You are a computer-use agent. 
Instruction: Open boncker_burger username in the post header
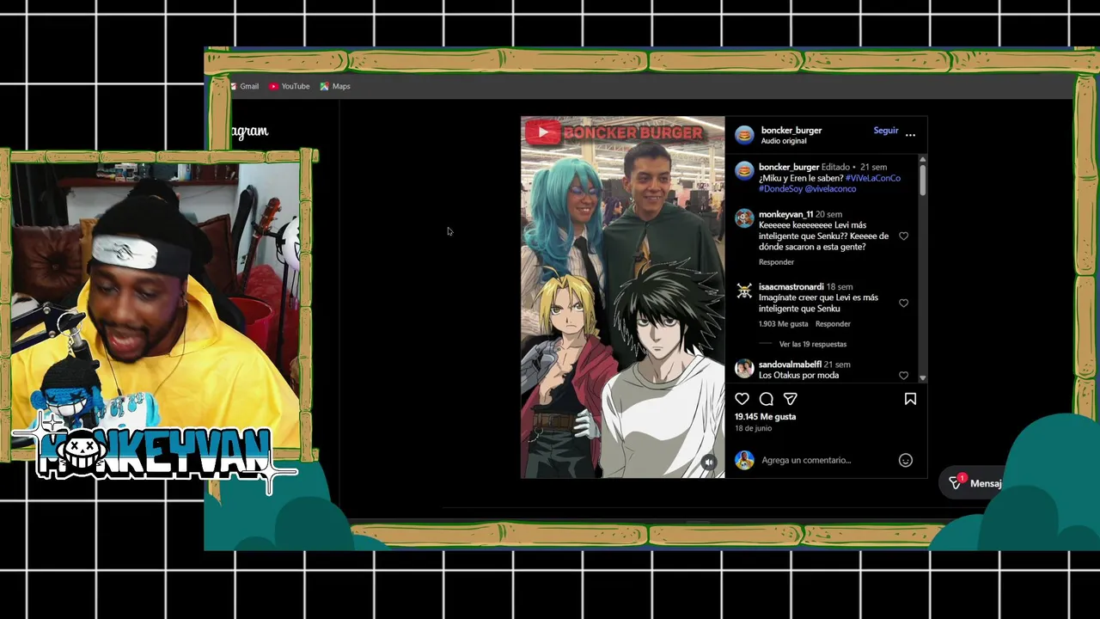pyautogui.click(x=791, y=131)
